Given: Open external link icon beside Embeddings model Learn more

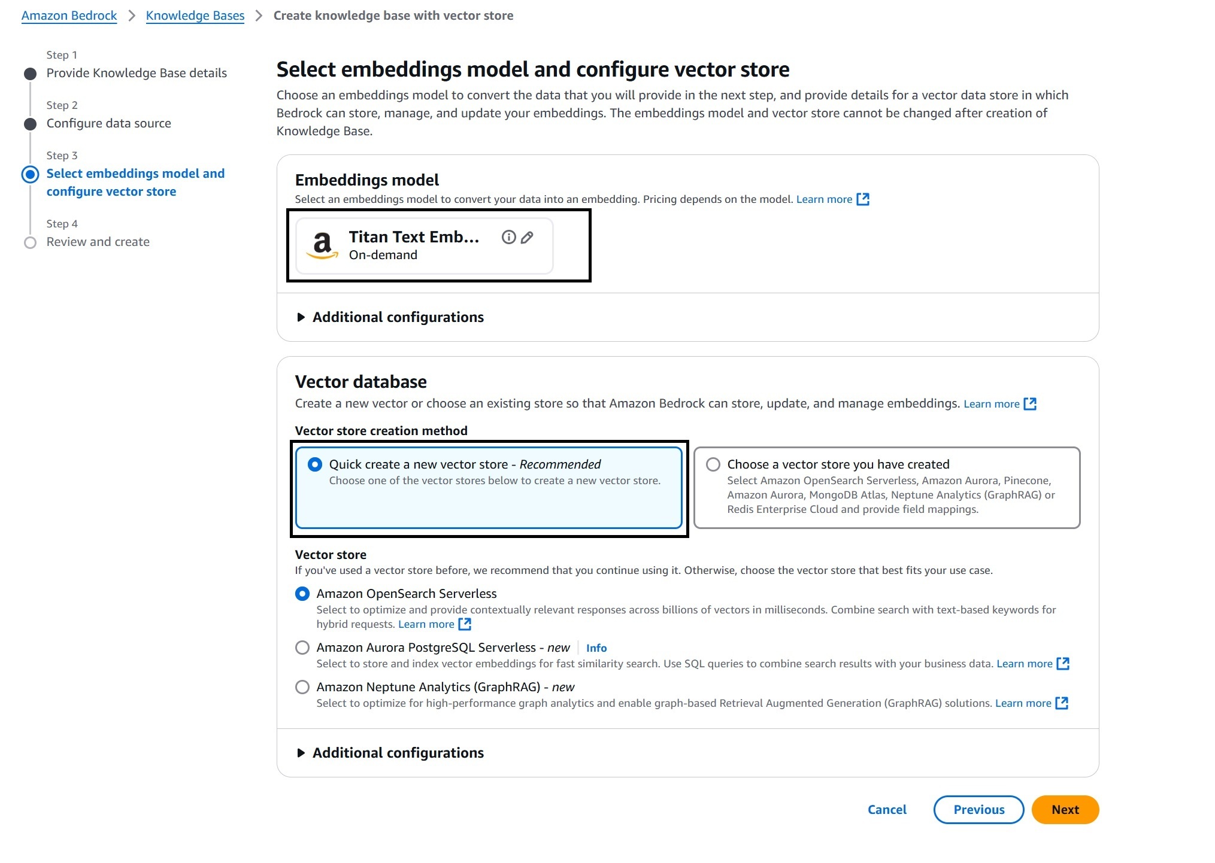Looking at the screenshot, I should [863, 199].
